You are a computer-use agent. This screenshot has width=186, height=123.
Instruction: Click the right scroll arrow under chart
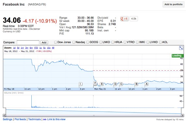pos(182,115)
